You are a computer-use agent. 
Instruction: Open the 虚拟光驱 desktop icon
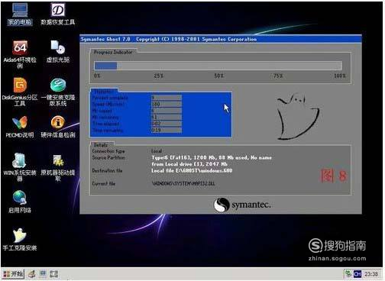tap(58, 52)
